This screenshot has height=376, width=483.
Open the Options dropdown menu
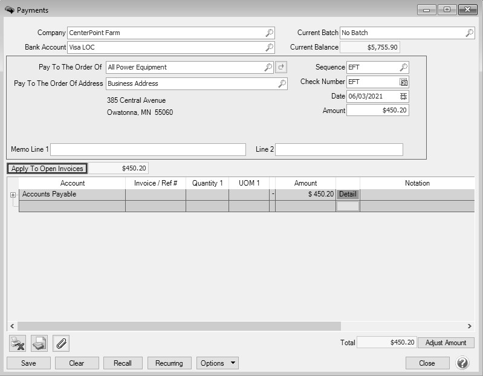217,363
